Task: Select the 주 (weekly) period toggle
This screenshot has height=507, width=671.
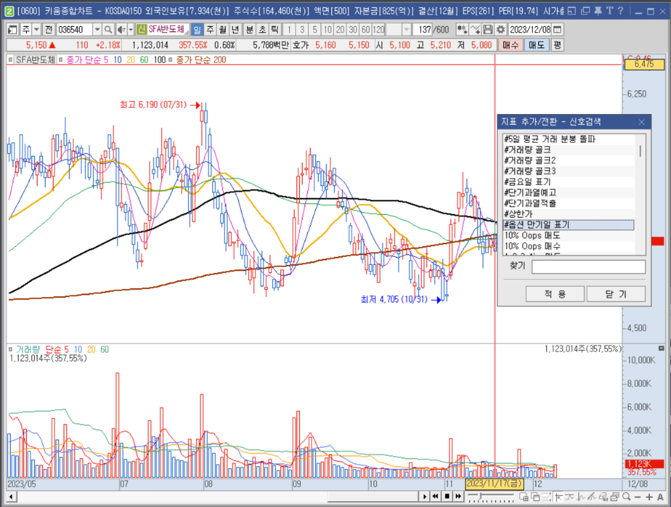Action: click(x=210, y=30)
